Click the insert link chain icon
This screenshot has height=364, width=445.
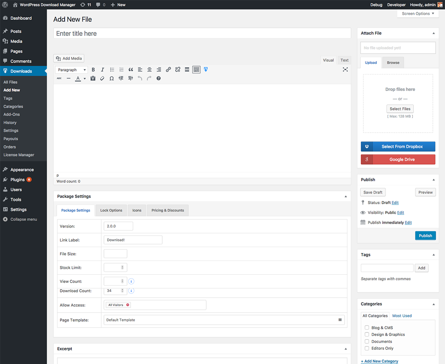[x=168, y=70]
